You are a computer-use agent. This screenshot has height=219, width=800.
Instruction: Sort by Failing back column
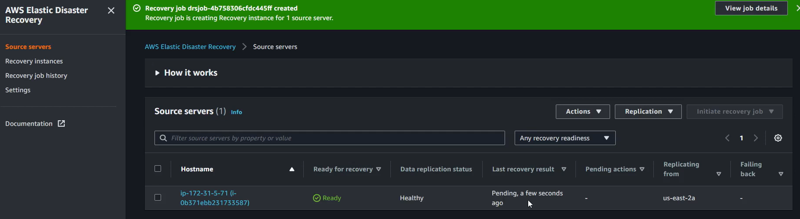point(762,169)
